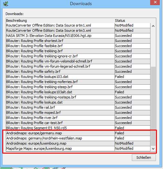Select the Androidmaps europe/luxembourg.map row
163x169 pixels.
pos(78,143)
